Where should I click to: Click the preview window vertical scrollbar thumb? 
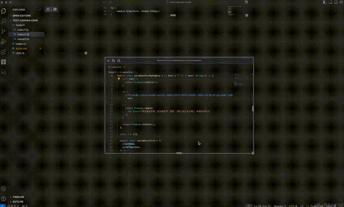(x=253, y=108)
